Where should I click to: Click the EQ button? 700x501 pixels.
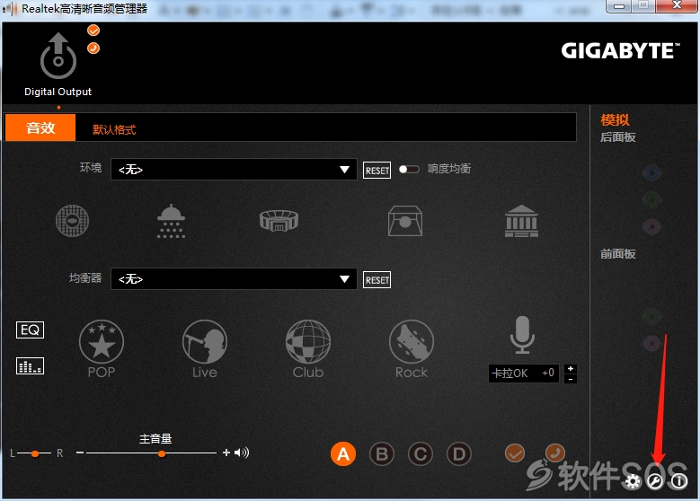[30, 330]
